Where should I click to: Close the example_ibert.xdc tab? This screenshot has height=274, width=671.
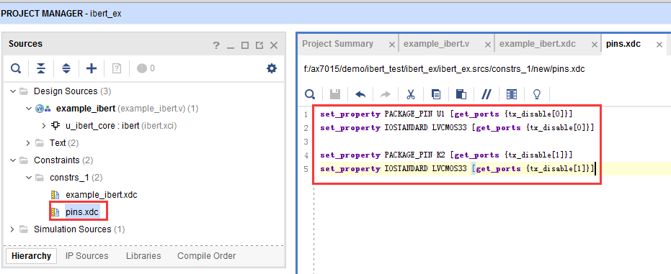point(594,45)
